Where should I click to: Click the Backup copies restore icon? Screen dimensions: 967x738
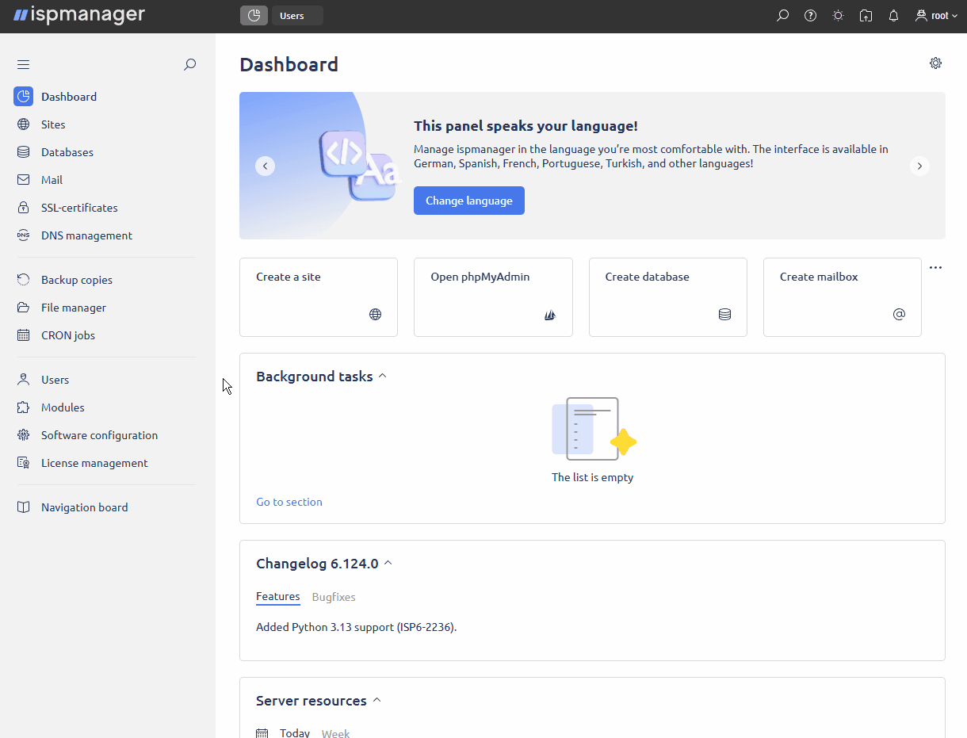tap(23, 279)
